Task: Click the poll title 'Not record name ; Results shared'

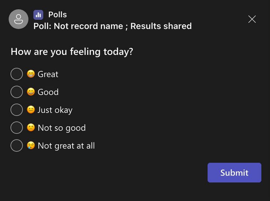Action: [x=122, y=26]
